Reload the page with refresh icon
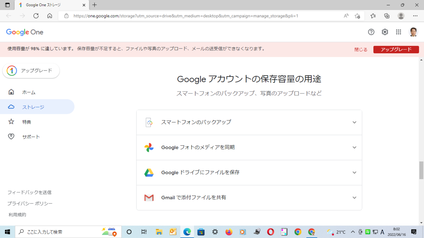The width and height of the screenshot is (424, 238). (36, 16)
